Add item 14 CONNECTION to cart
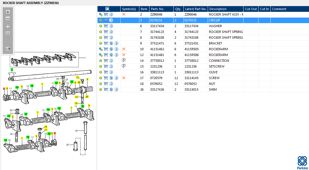Image resolution: width=309 pixels, height=170 pixels. (106, 61)
